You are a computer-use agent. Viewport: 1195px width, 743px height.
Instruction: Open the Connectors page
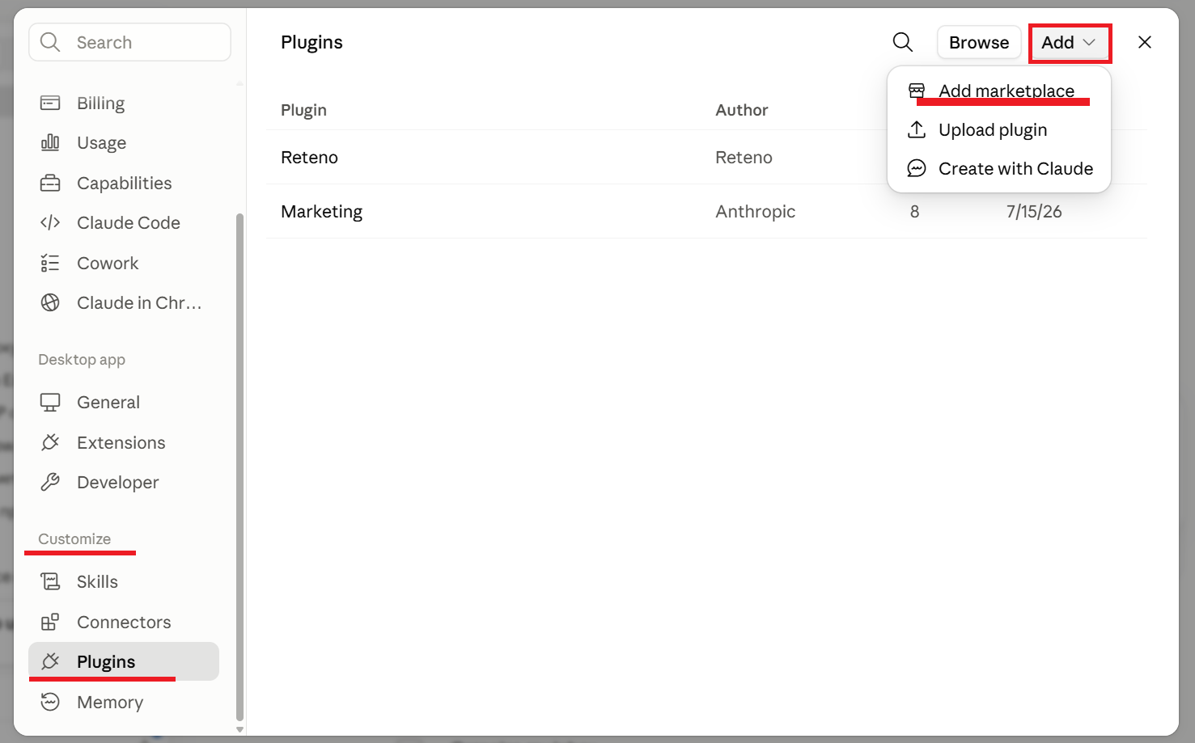pyautogui.click(x=123, y=622)
